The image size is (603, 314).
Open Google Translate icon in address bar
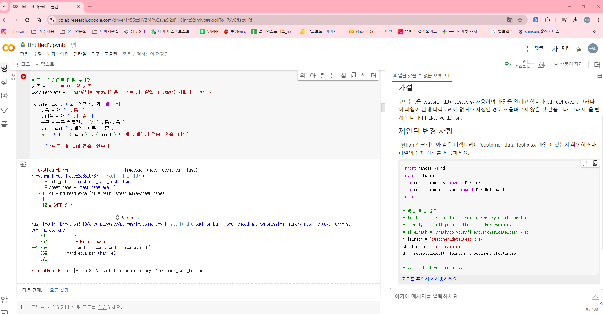(510, 20)
